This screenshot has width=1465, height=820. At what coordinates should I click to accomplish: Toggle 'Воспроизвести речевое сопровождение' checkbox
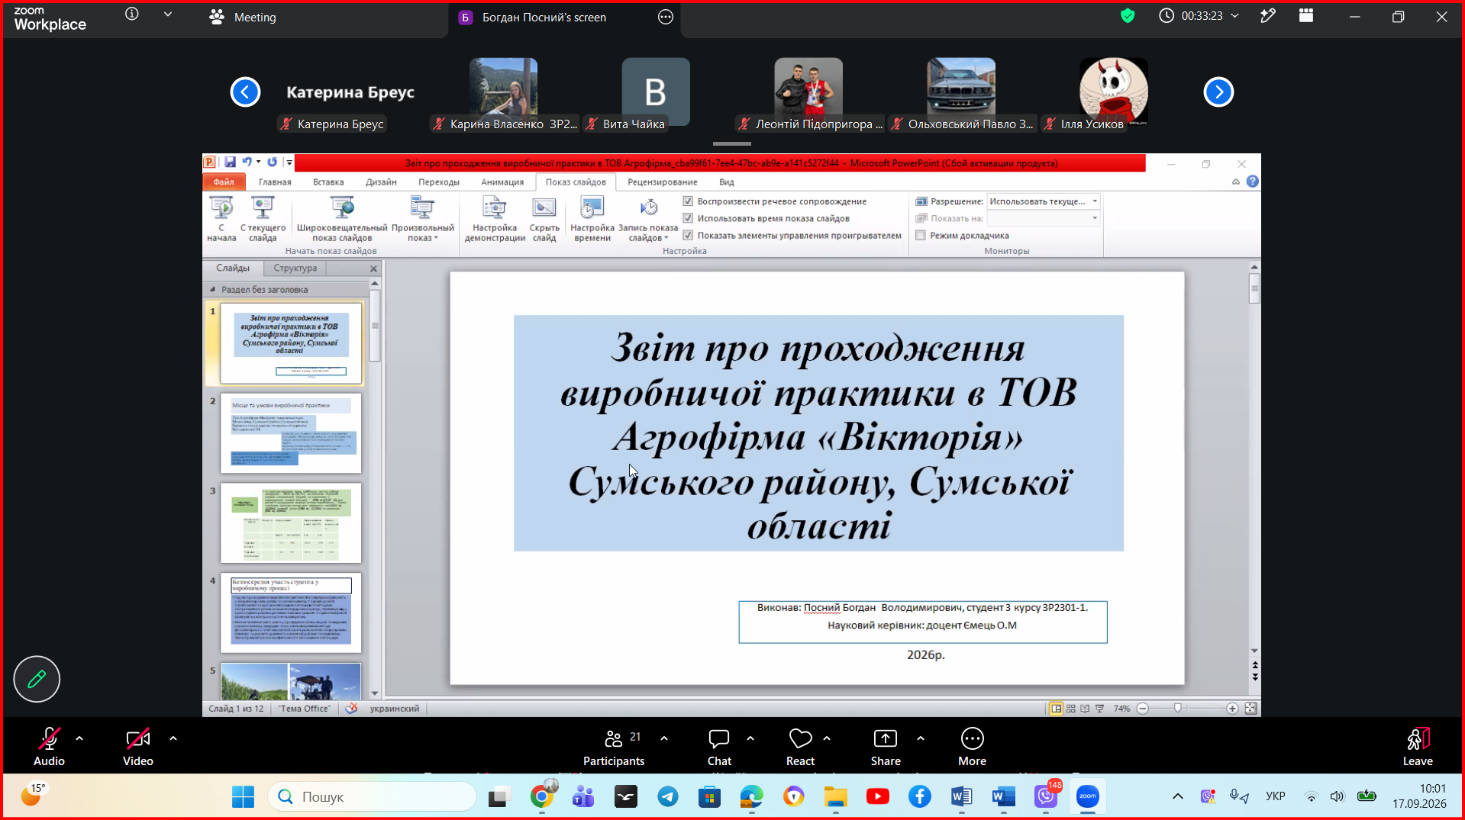pos(688,201)
